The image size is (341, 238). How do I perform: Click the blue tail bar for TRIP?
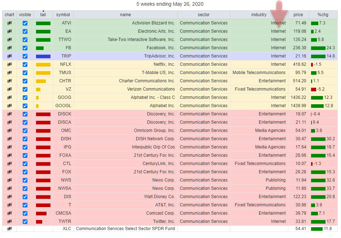[43, 56]
